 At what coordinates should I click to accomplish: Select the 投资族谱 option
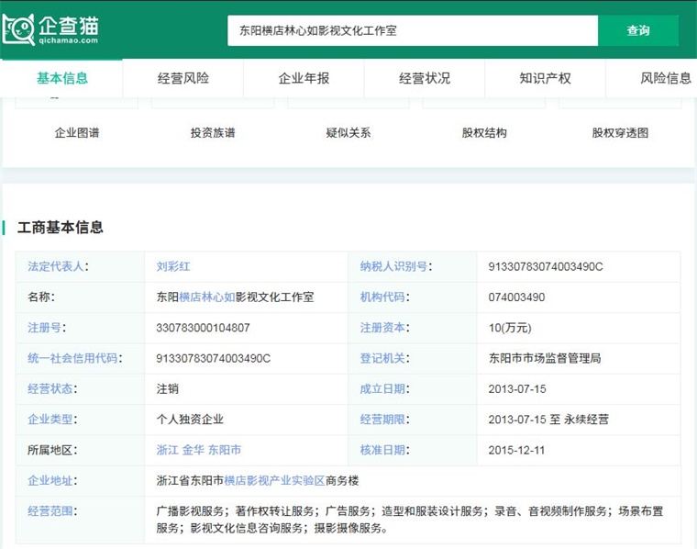[x=213, y=132]
